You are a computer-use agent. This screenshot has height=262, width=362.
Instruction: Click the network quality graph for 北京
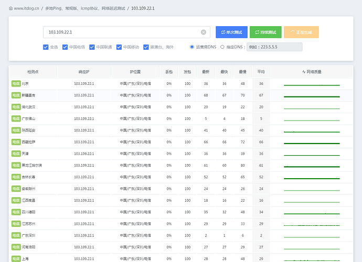coord(312,85)
